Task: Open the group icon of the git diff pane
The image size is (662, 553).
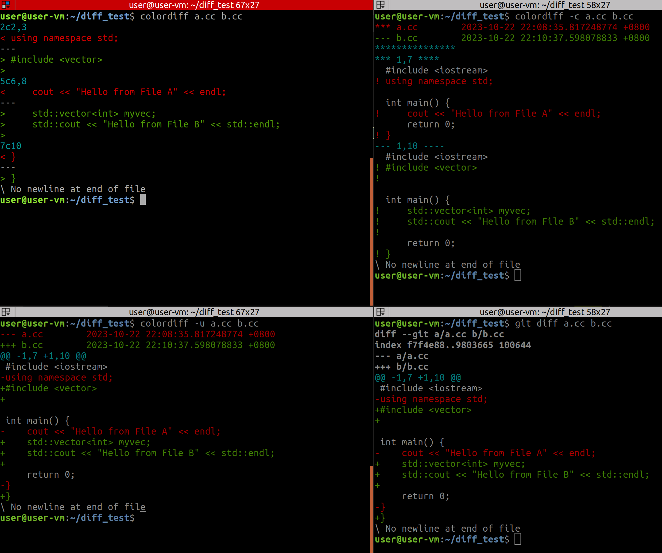Action: [380, 312]
